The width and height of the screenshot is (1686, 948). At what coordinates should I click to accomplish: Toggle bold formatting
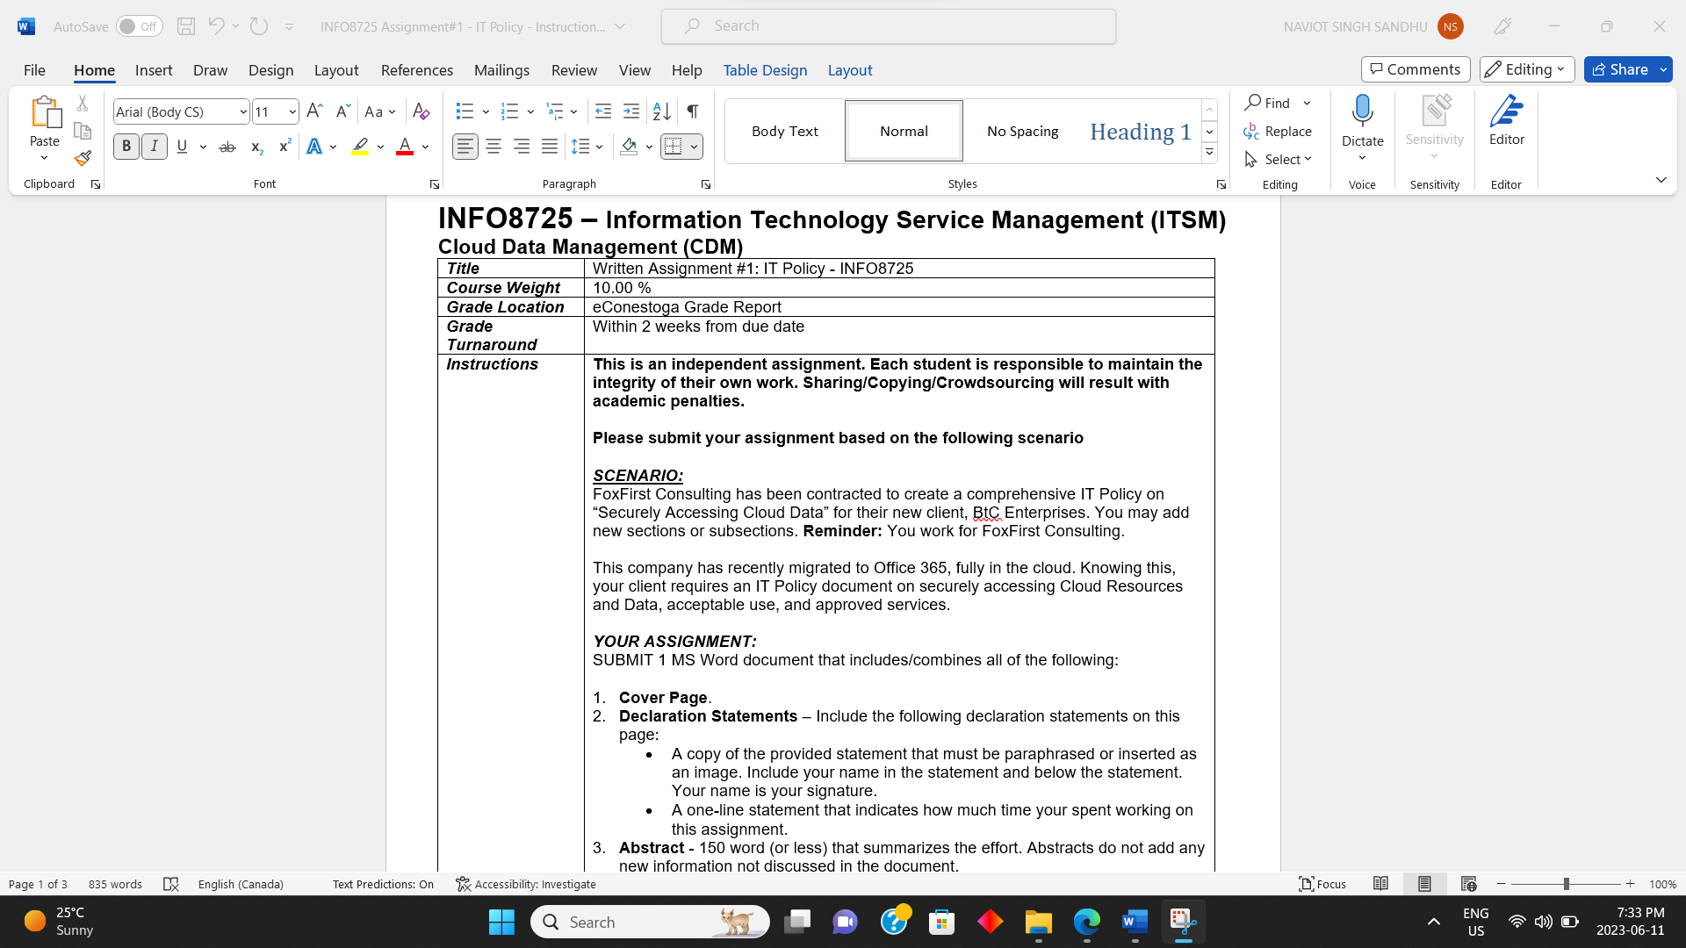point(126,146)
